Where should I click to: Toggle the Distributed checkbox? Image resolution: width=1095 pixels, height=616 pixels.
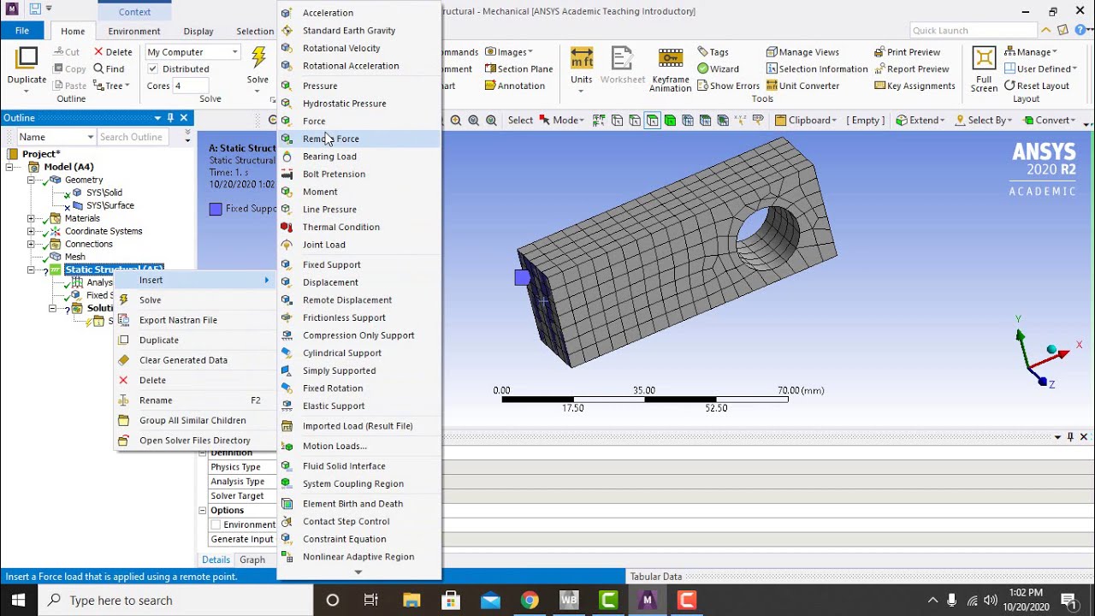153,69
